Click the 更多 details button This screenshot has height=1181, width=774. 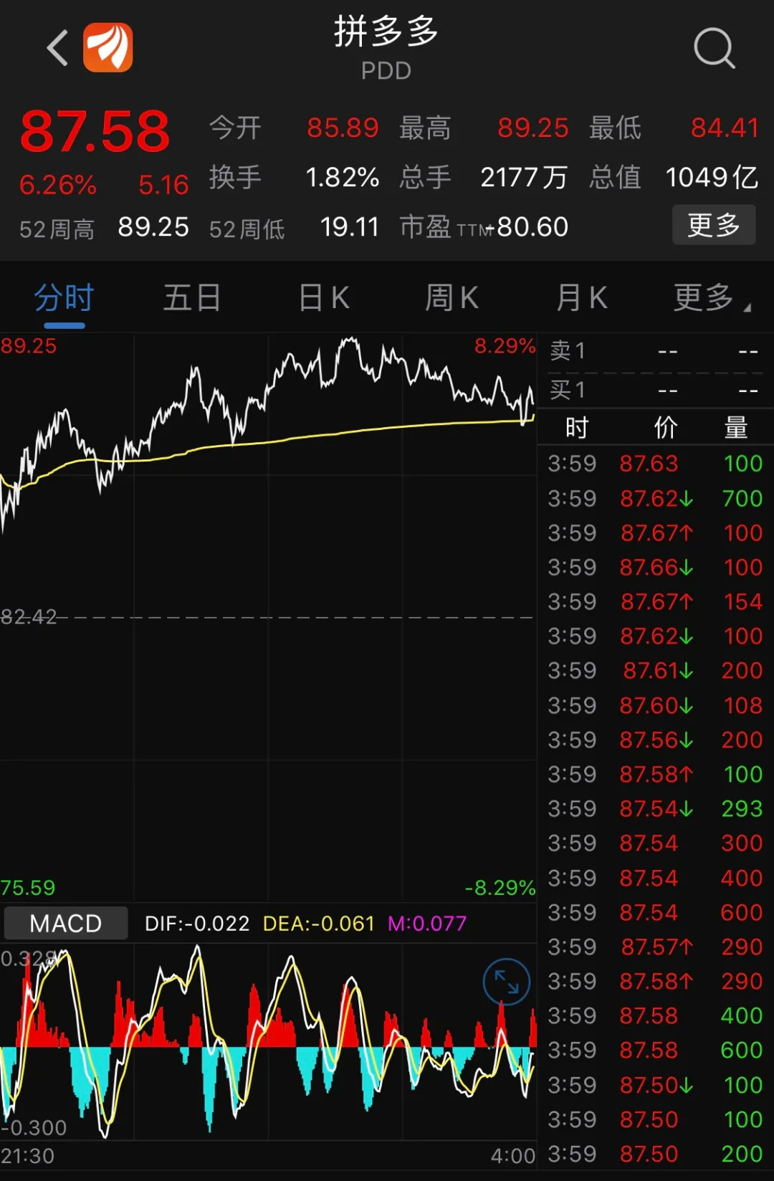tap(714, 225)
